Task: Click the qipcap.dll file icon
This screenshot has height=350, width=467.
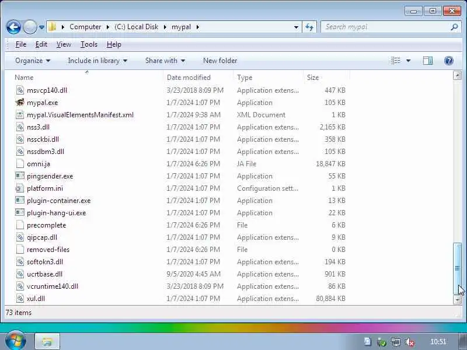Action: click(20, 237)
